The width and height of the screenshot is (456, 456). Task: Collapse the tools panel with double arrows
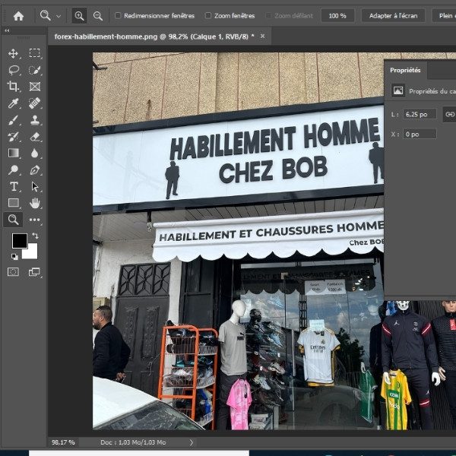coord(8,31)
